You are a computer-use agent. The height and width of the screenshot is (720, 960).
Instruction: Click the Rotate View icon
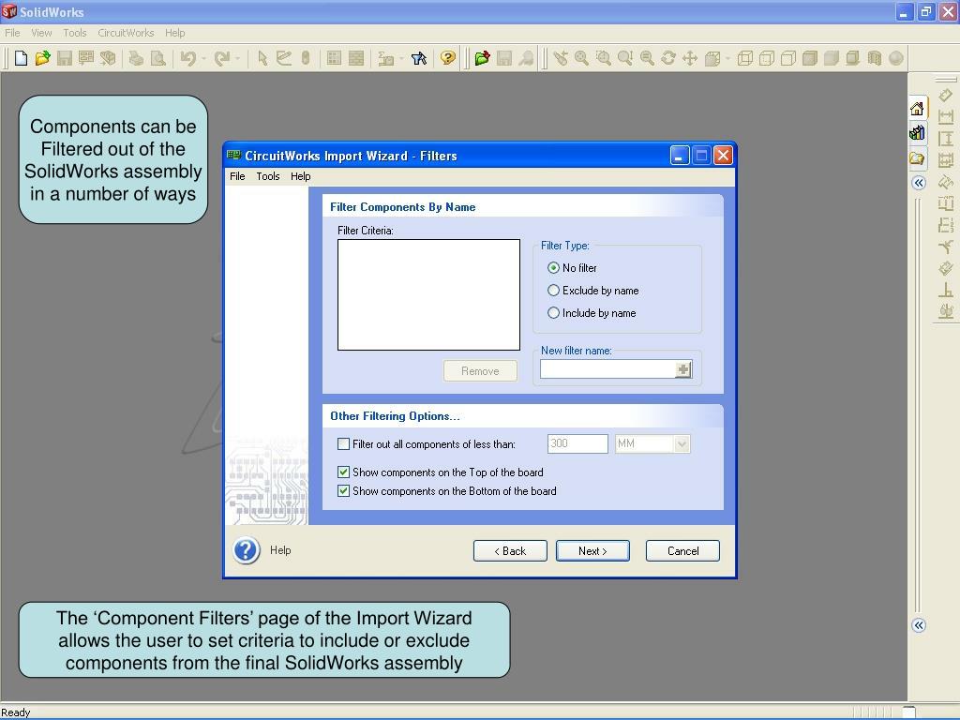(668, 58)
